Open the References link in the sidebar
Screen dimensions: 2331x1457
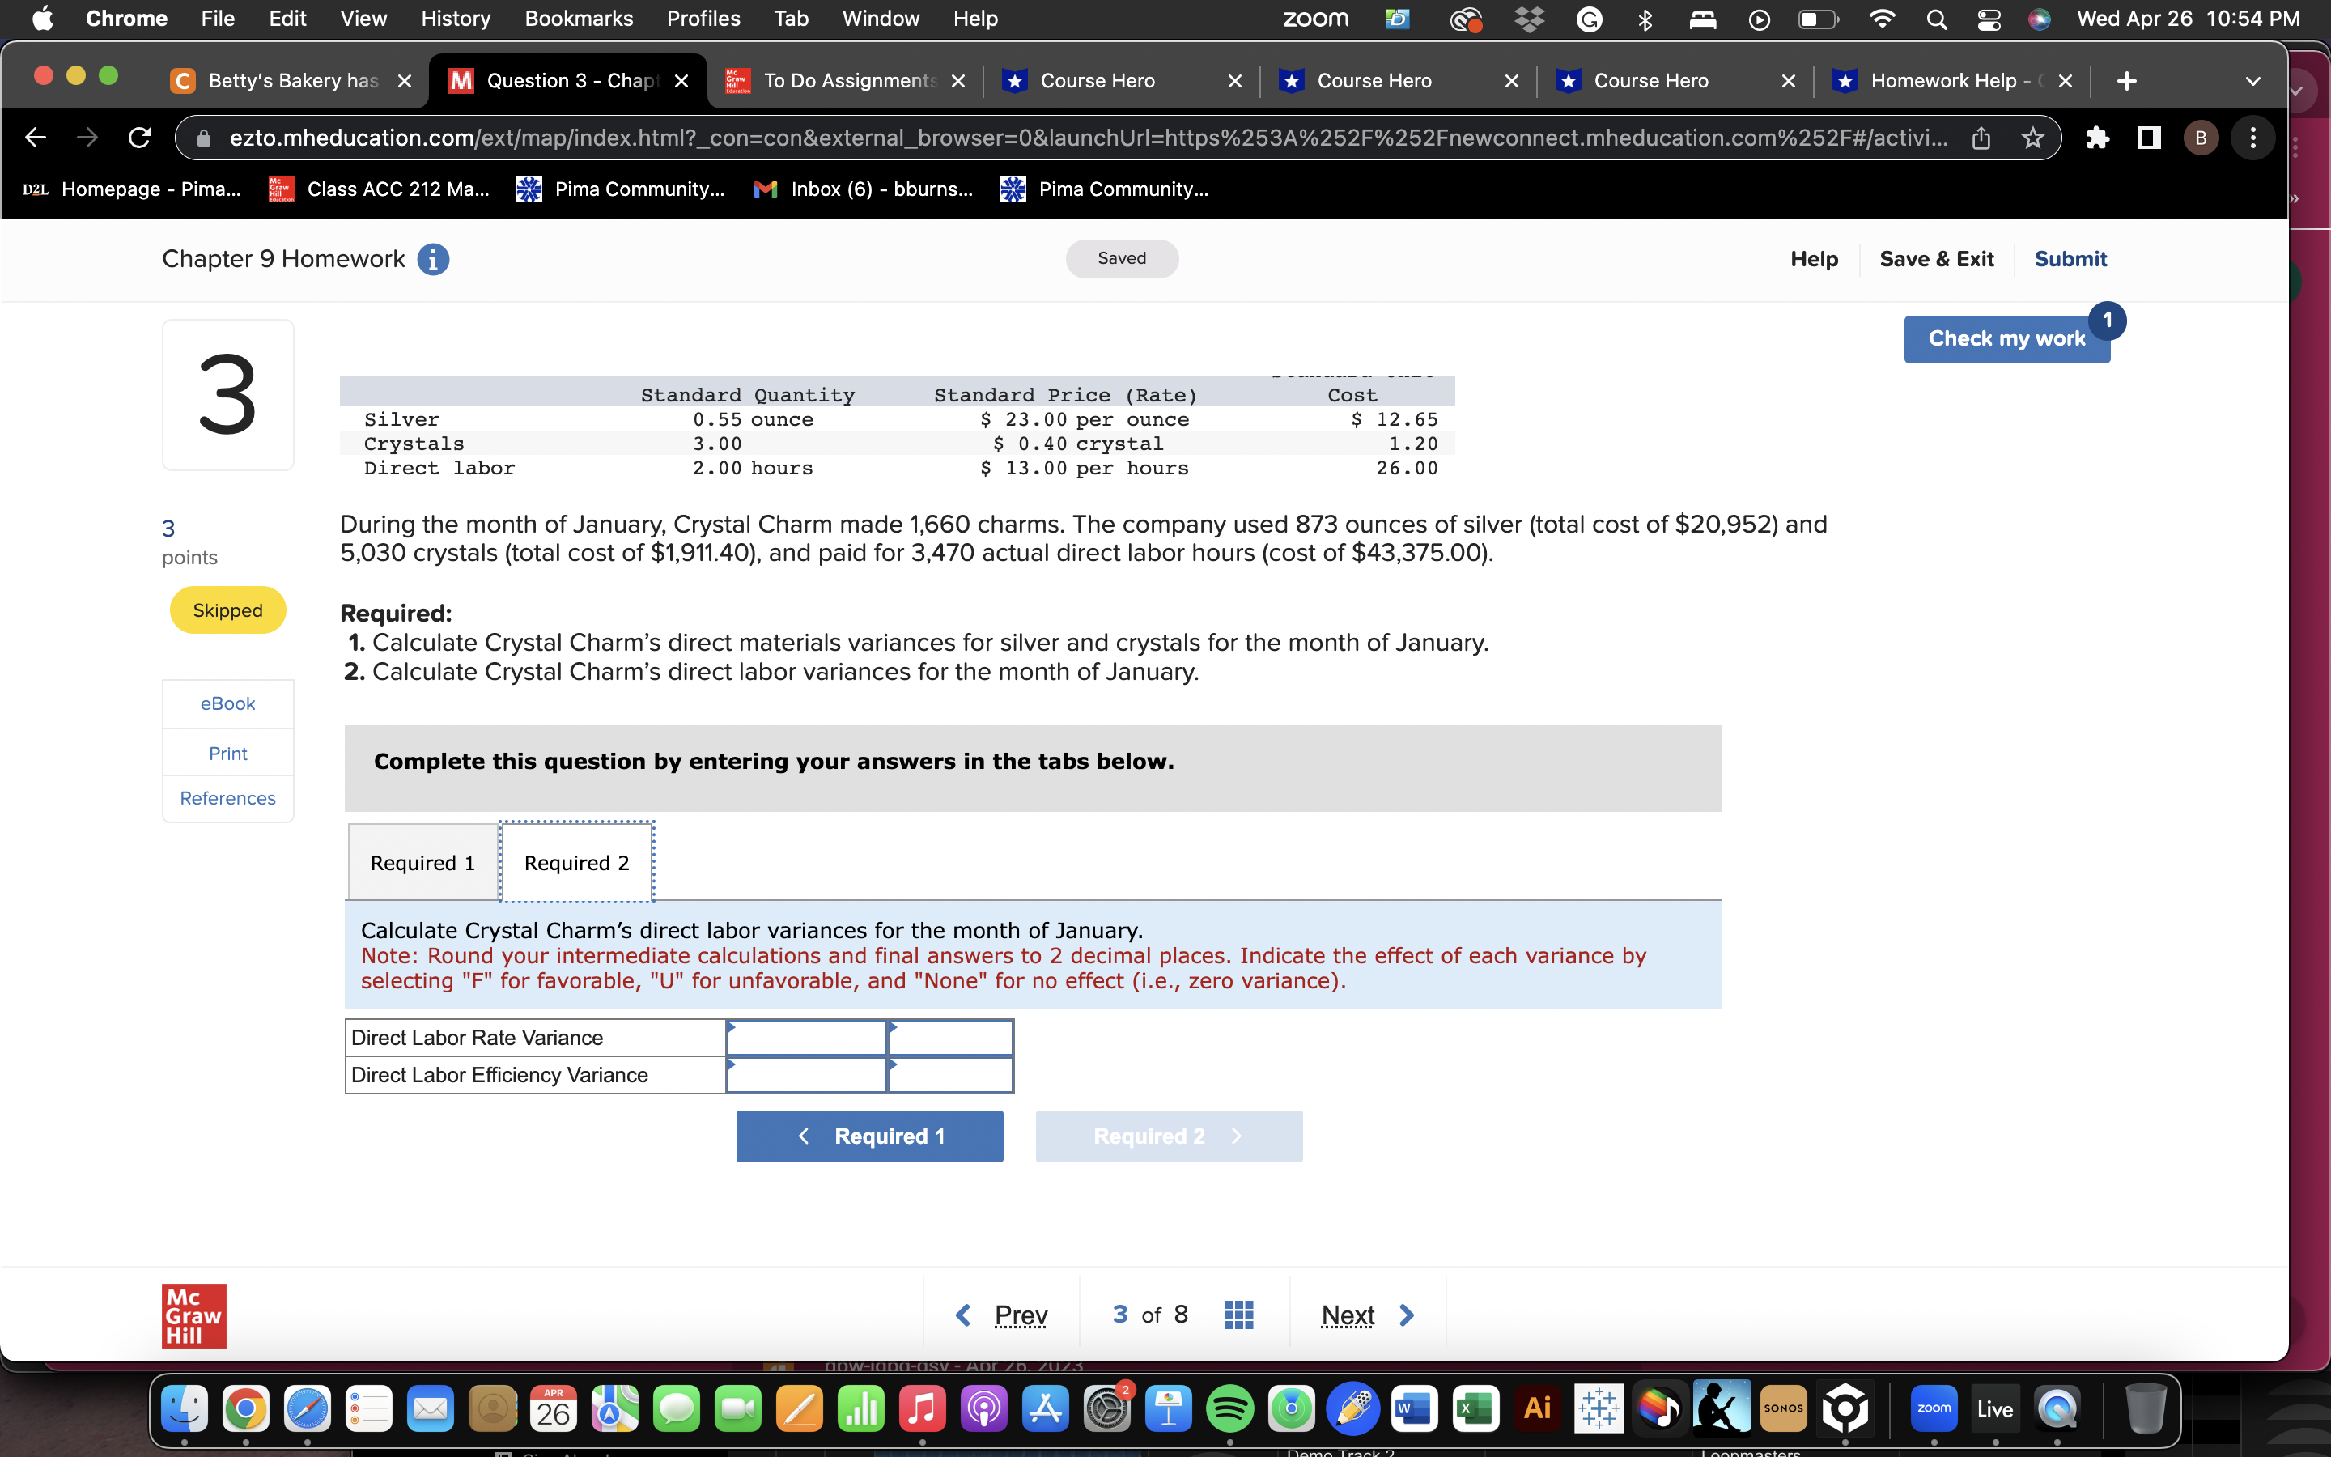pyautogui.click(x=227, y=798)
